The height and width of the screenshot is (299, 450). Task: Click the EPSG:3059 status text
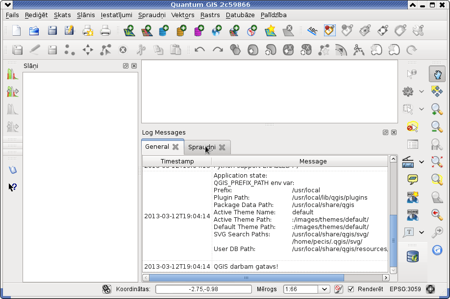click(x=405, y=289)
